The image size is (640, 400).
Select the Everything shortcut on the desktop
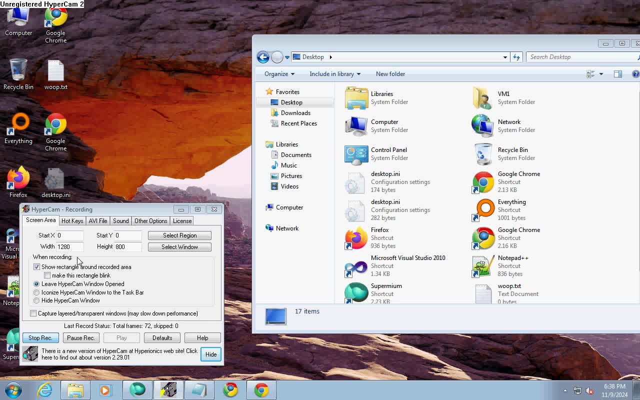coord(18,128)
